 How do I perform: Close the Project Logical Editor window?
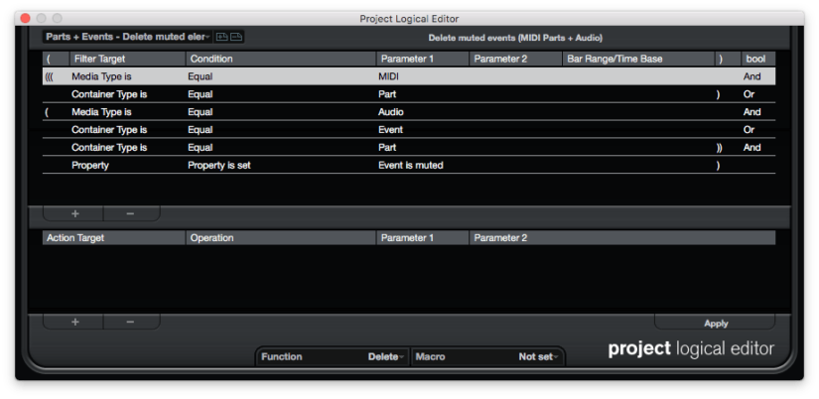(x=25, y=18)
